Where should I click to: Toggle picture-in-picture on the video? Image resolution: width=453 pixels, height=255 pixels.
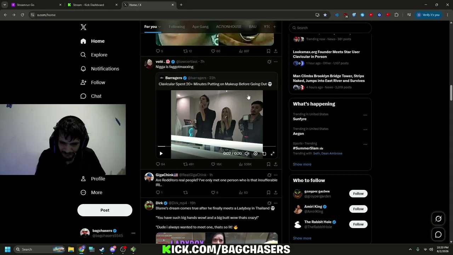pos(264,153)
